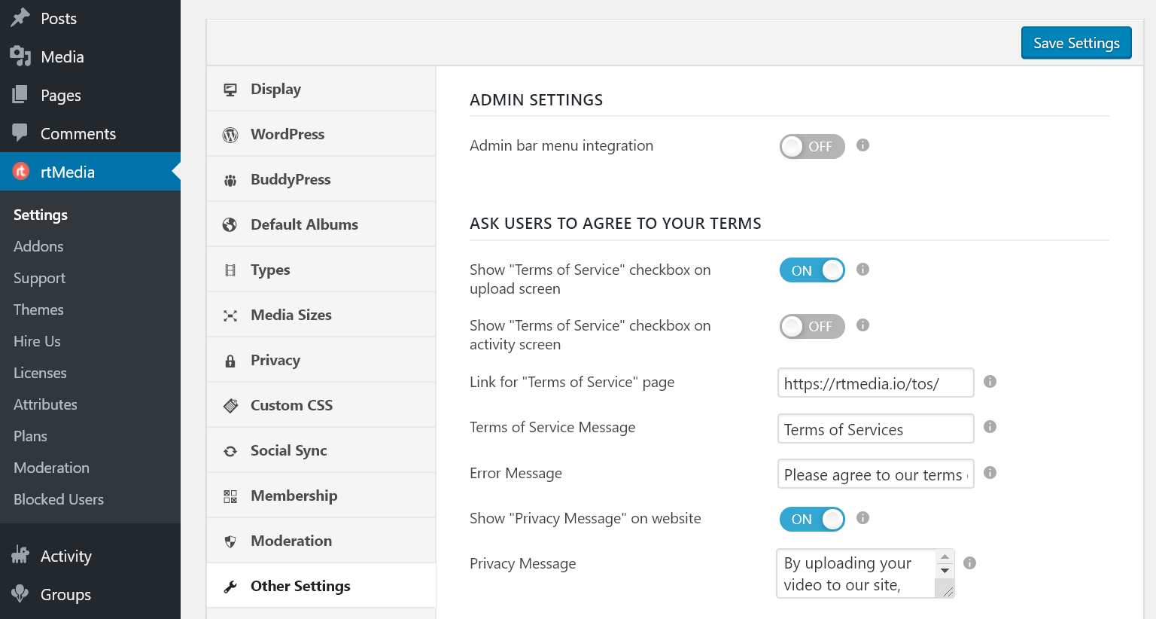Open Display settings via the monitor icon
This screenshot has height=619, width=1156.
(230, 88)
